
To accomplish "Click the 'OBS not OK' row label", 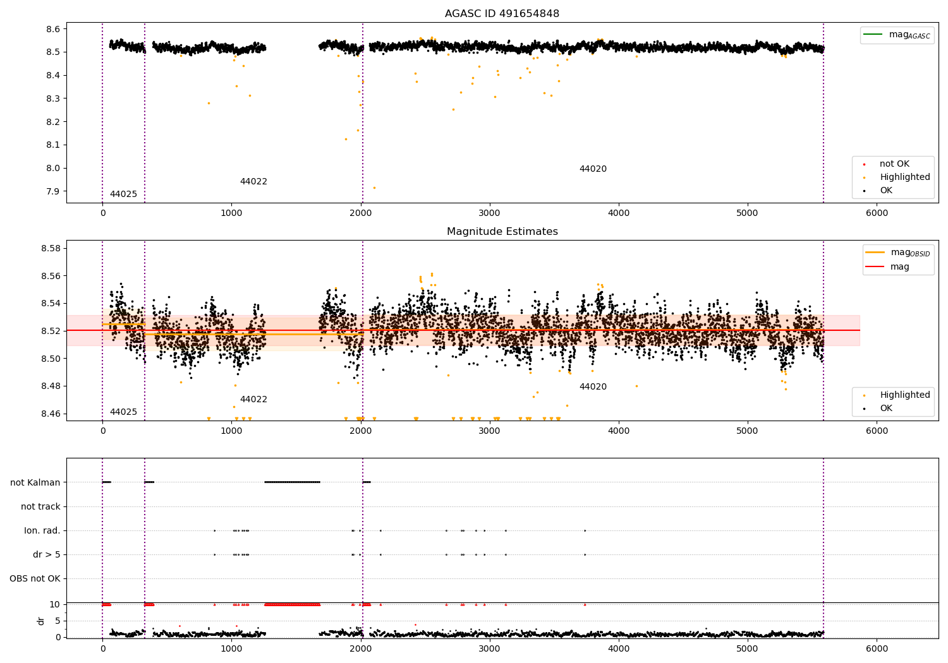I will coord(35,579).
